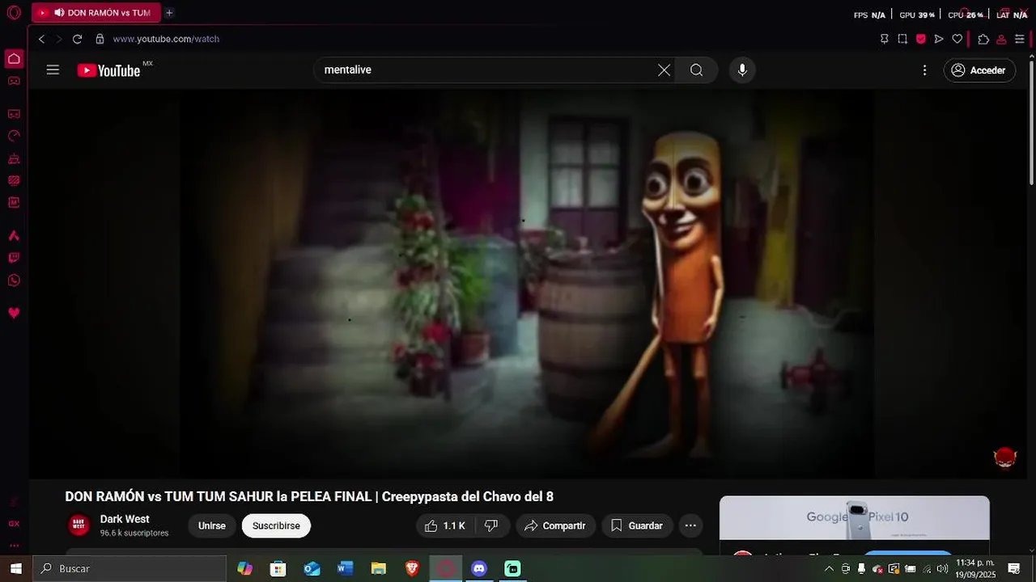Save the video with Guardar

[x=637, y=525]
